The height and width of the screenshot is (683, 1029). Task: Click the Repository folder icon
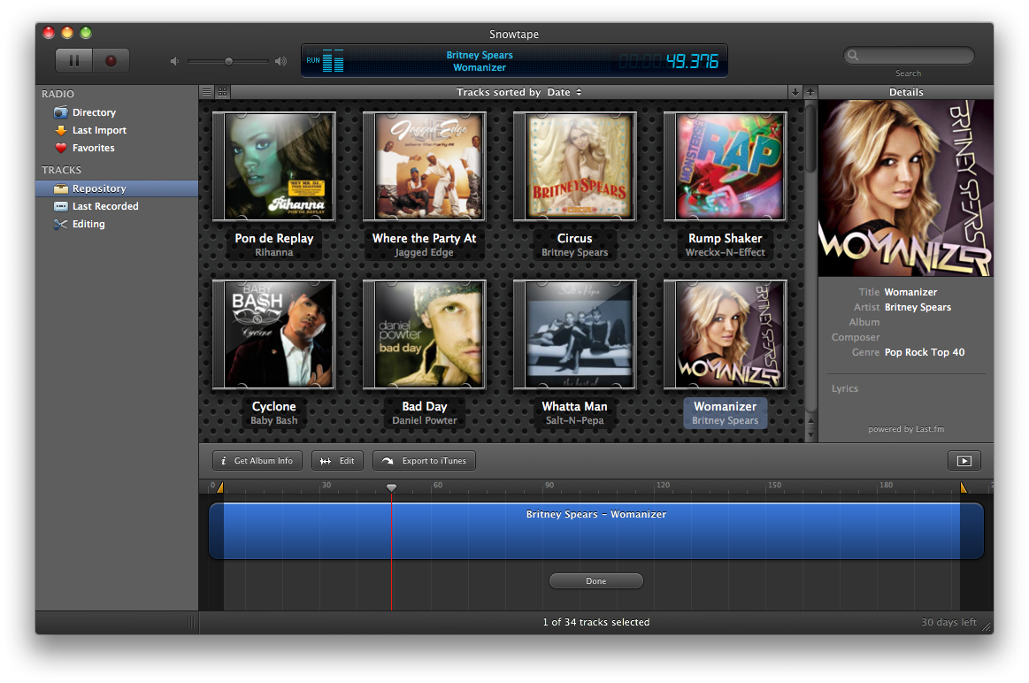pyautogui.click(x=61, y=188)
